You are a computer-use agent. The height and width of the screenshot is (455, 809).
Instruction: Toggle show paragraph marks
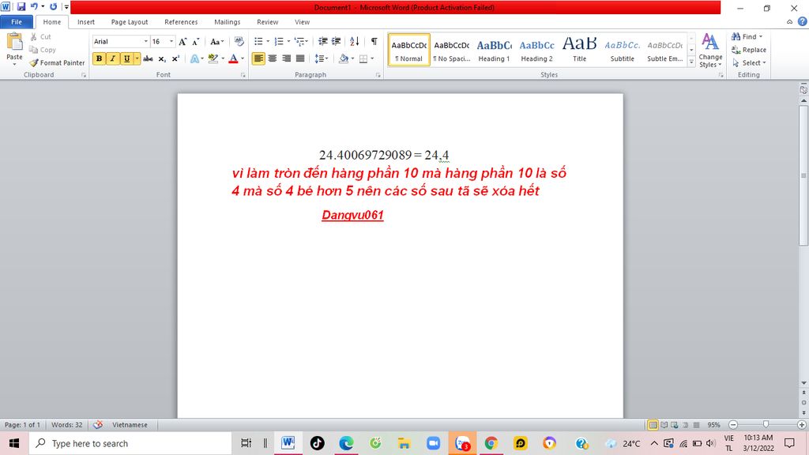[374, 41]
